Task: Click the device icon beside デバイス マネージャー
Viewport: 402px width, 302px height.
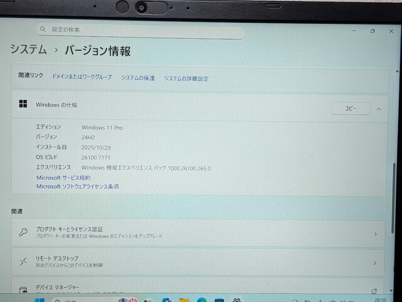Action: (x=23, y=289)
